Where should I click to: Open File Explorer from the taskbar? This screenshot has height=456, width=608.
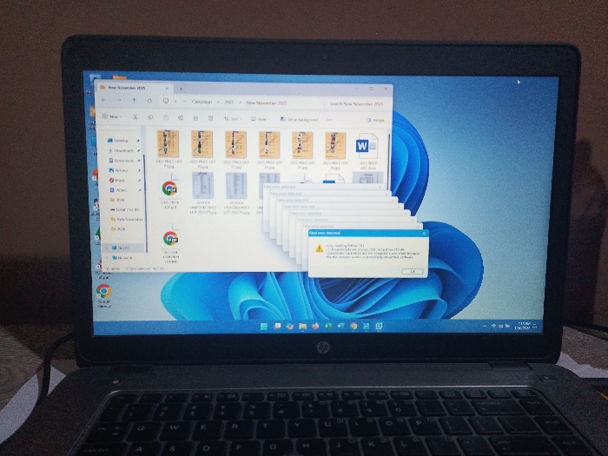[302, 326]
